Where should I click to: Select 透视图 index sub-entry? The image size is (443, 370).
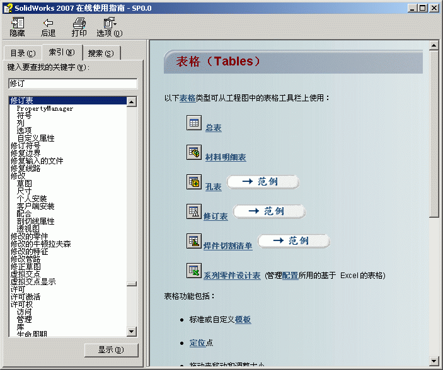28,229
